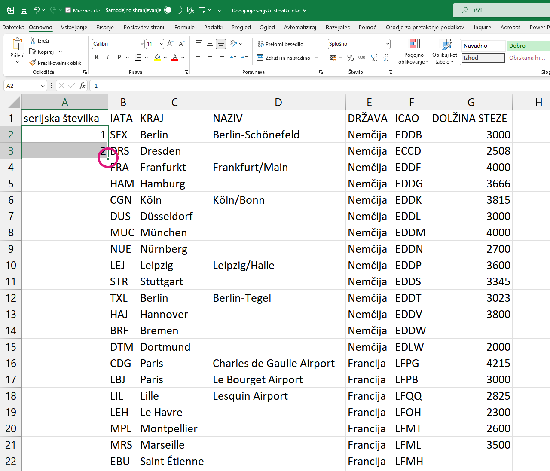Click the borders icon
The image size is (550, 471).
click(x=138, y=58)
